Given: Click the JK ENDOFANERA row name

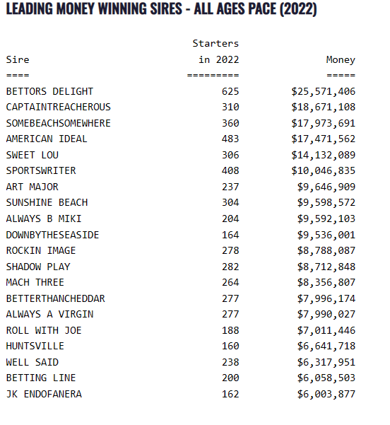Looking at the screenshot, I should 44,394.
